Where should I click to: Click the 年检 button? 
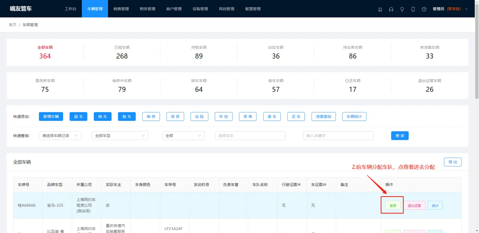click(224, 116)
